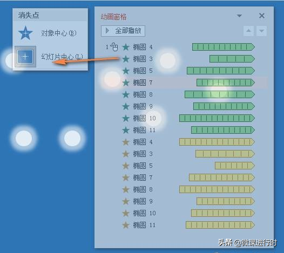Image resolution: width=284 pixels, height=253 pixels.
Task: Select the 椭圆 4 label in the teal-star group
Action: click(143, 47)
